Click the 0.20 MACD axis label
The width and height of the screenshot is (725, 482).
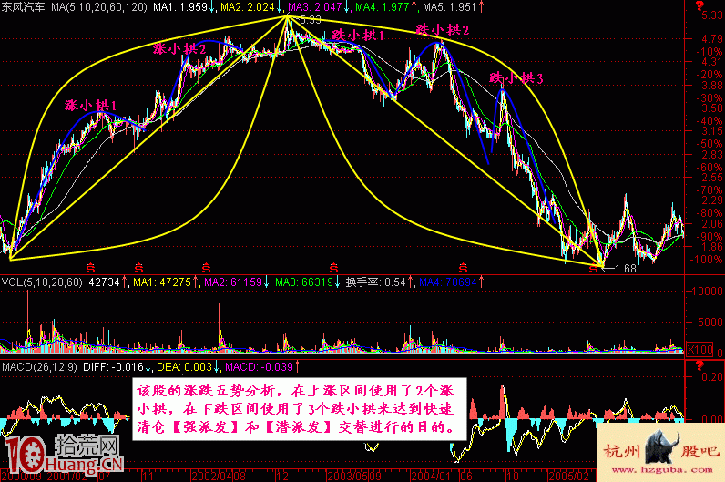point(712,377)
